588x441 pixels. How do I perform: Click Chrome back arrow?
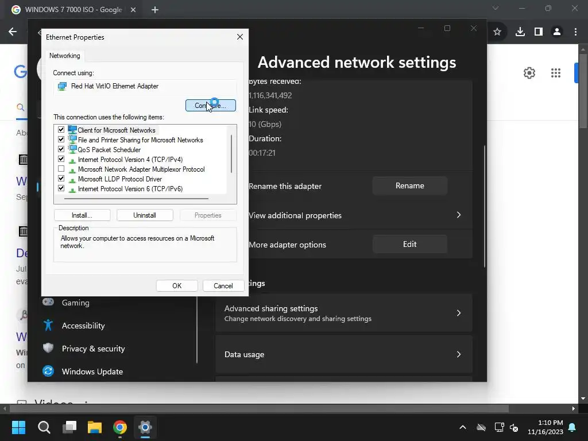coord(13,32)
